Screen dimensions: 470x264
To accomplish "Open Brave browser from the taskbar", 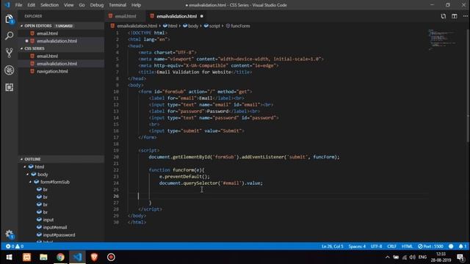I will pos(94,257).
